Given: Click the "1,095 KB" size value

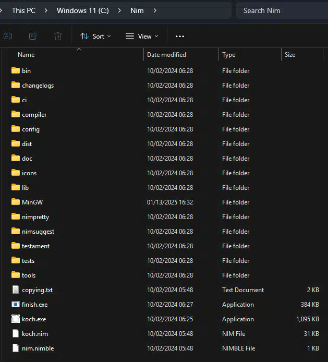Looking at the screenshot, I should (308, 319).
